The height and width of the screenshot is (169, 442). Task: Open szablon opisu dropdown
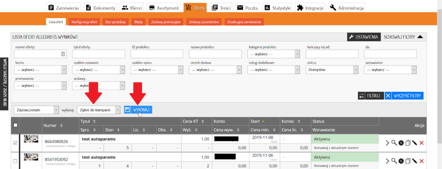click(x=157, y=69)
